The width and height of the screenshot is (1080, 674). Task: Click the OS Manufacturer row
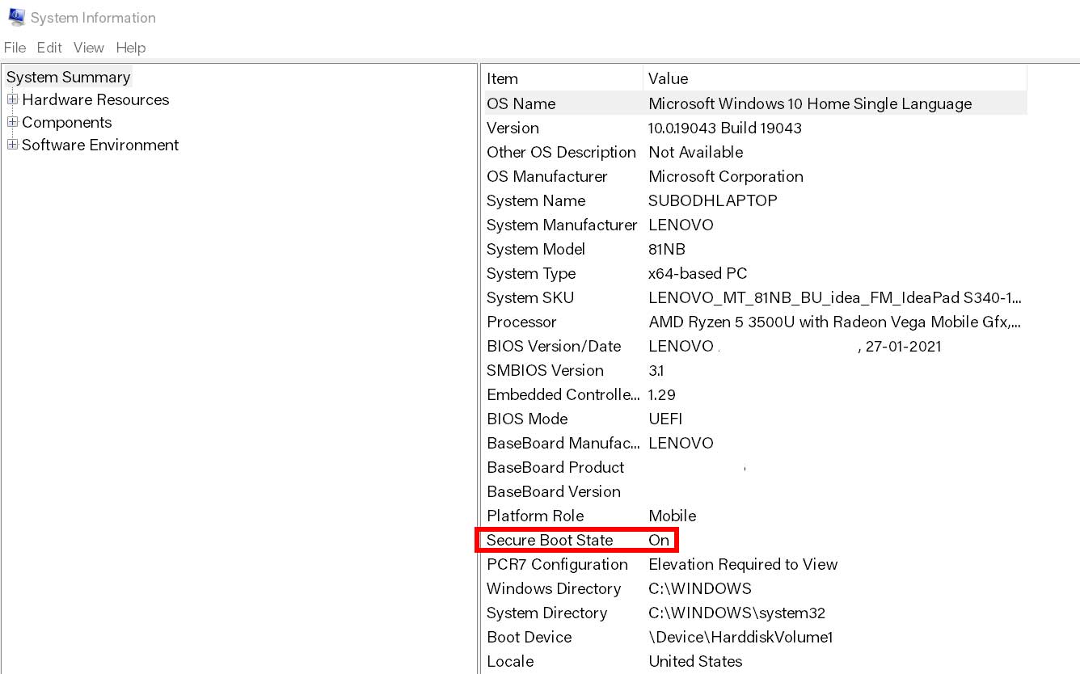pyautogui.click(x=755, y=176)
